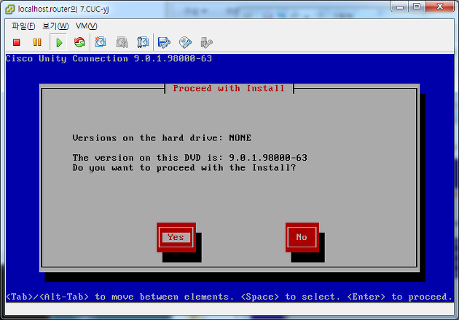Click the text "Versions on the hard drive: NONE"

pyautogui.click(x=162, y=138)
